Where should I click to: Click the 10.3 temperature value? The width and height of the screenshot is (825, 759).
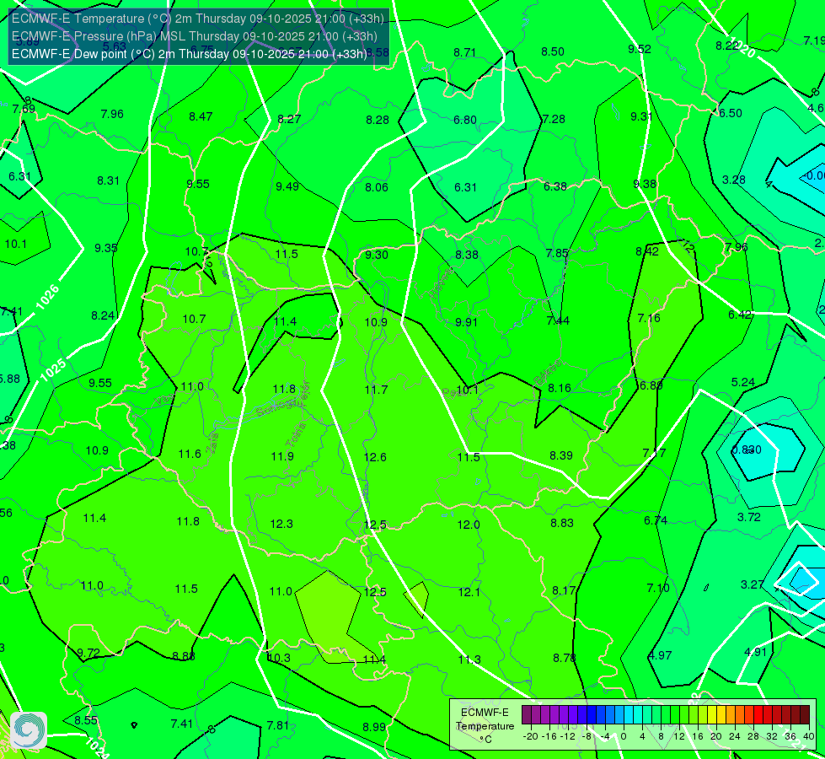coord(279,658)
